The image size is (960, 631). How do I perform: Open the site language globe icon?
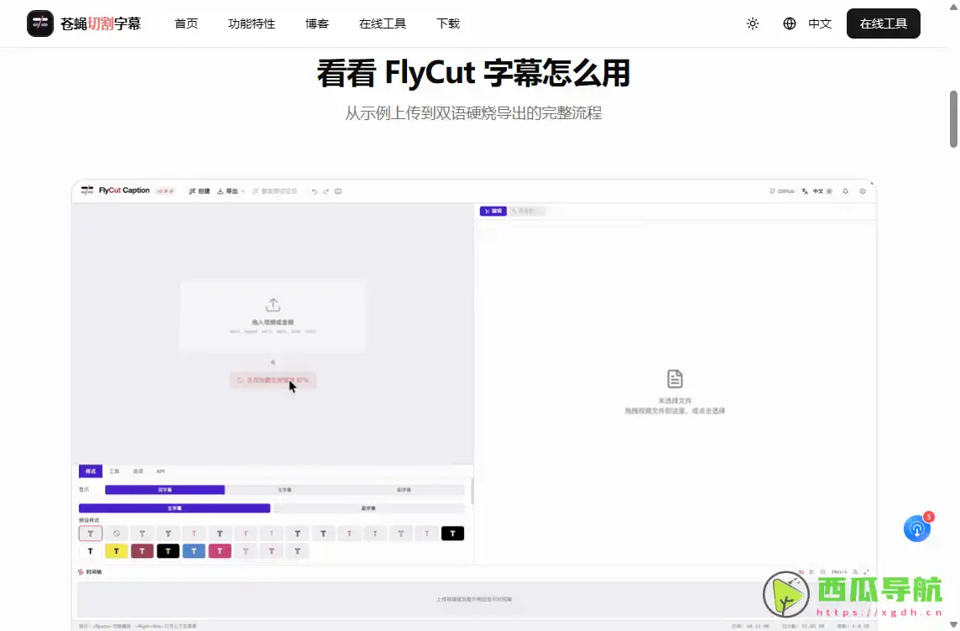(x=789, y=23)
